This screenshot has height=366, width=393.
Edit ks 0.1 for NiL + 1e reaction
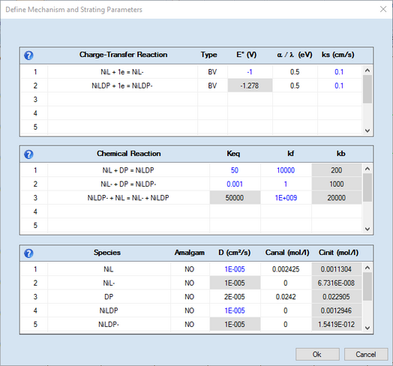339,72
